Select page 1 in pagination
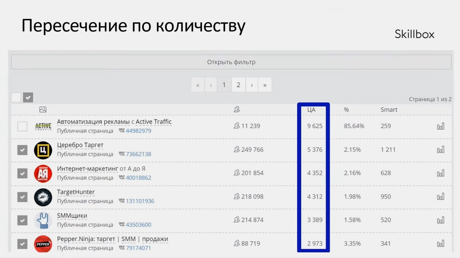The height and width of the screenshot is (258, 460). [x=224, y=85]
